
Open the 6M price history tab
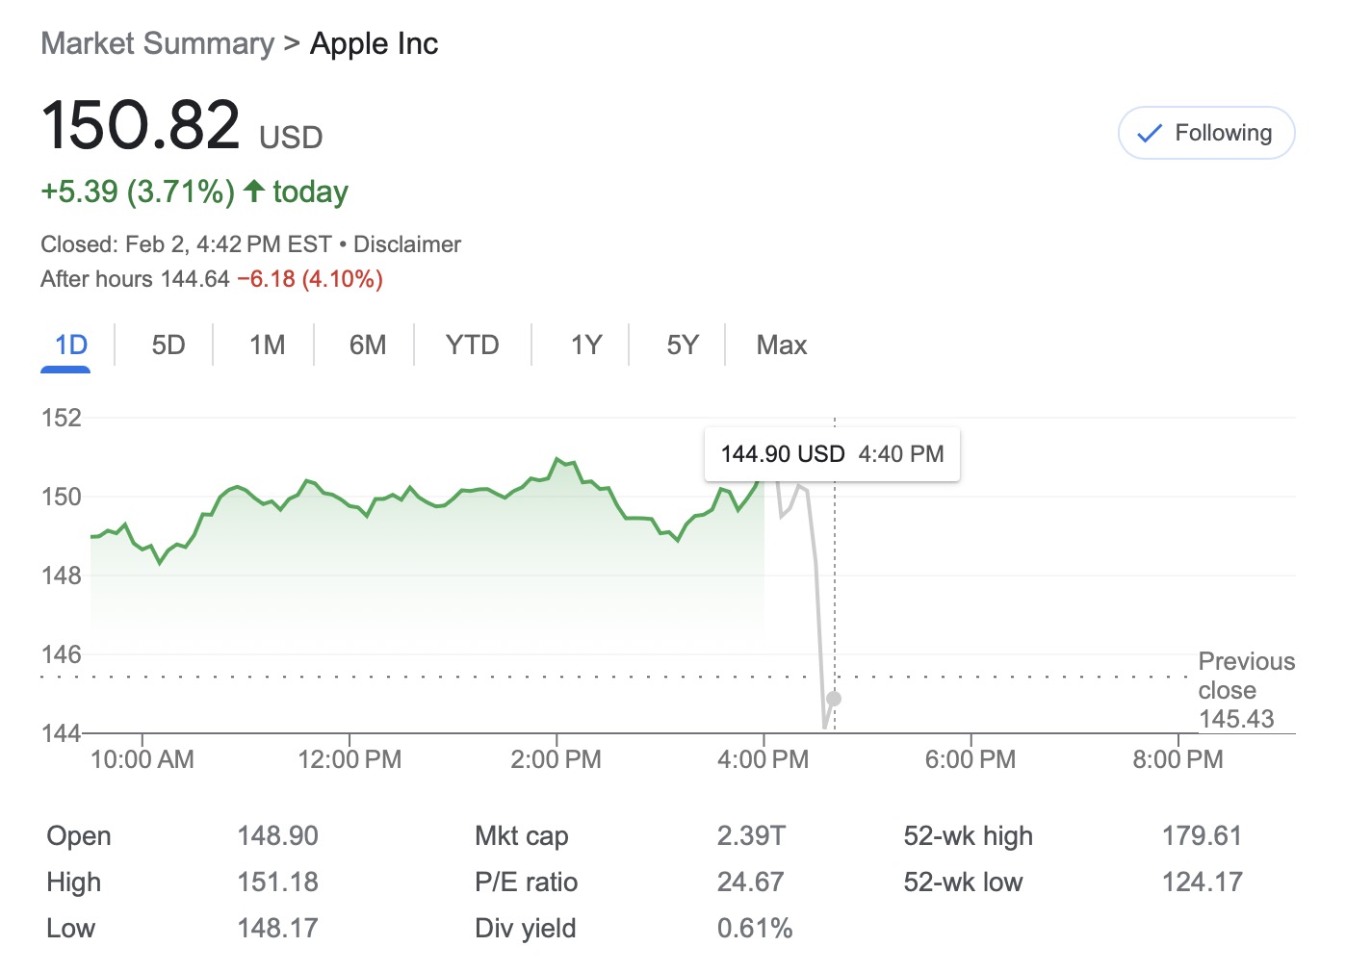point(365,345)
